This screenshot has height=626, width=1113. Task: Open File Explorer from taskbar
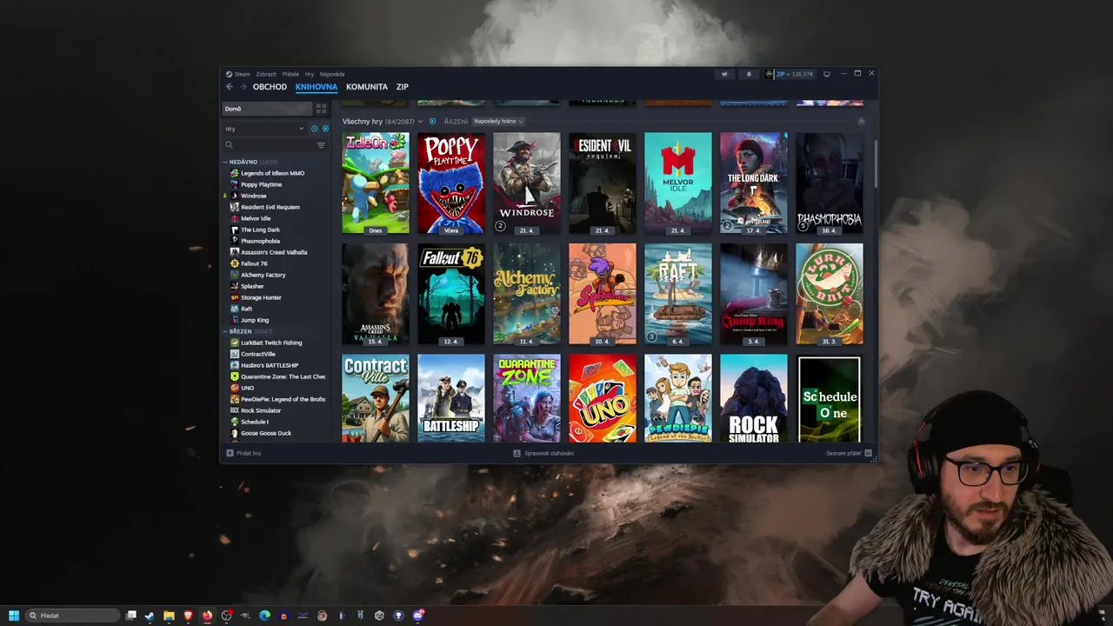coord(169,616)
